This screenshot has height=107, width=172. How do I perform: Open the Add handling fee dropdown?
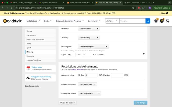point(93,47)
